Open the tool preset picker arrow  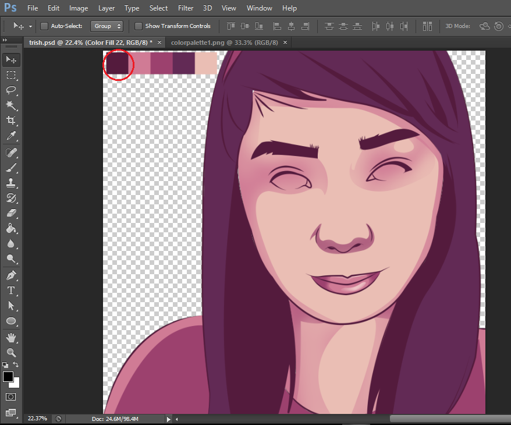(30, 26)
